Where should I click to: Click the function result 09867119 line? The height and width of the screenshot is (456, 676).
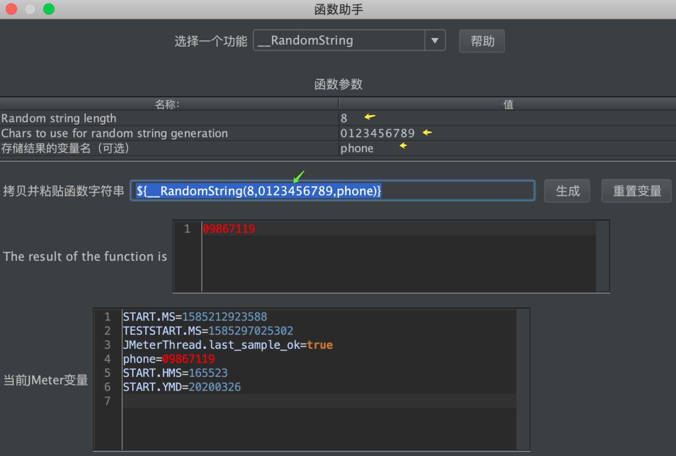pos(399,229)
